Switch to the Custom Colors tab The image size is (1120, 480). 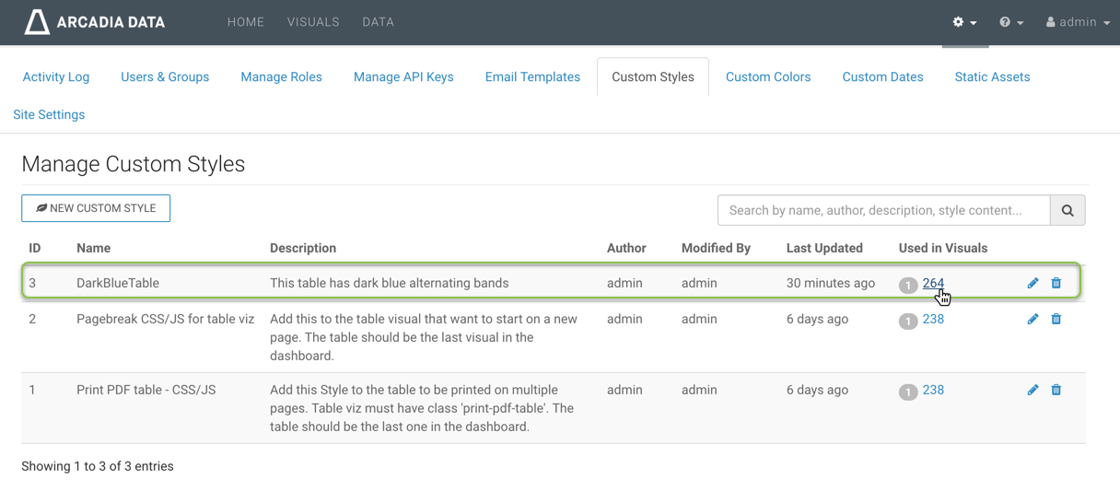click(768, 76)
